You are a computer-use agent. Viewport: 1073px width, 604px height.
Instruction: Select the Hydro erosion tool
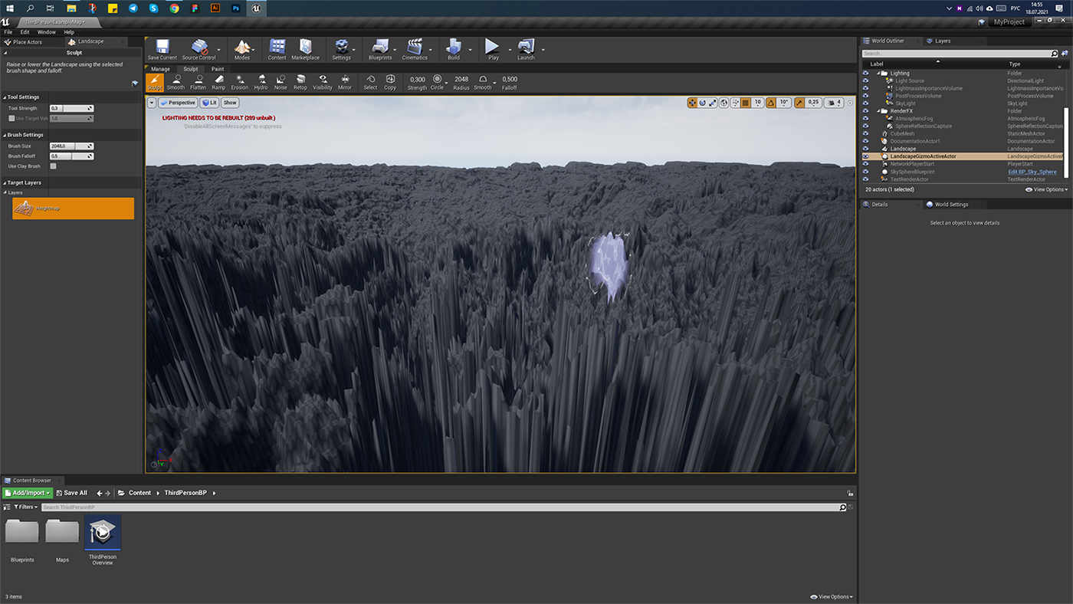point(261,82)
